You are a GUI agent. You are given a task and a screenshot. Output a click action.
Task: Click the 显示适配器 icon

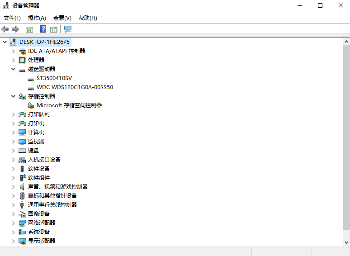[x=22, y=241]
